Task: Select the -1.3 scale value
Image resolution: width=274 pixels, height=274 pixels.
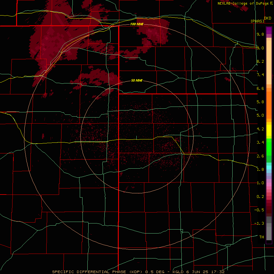Action: coord(259,223)
